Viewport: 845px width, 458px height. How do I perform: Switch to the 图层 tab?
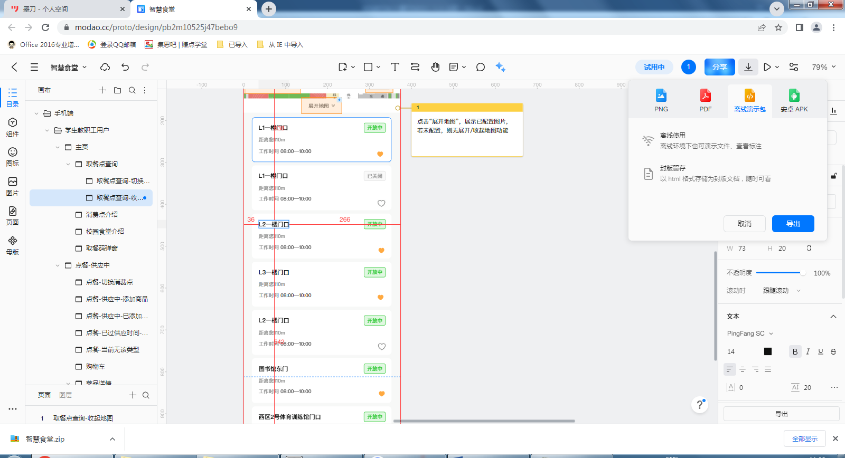pos(65,395)
